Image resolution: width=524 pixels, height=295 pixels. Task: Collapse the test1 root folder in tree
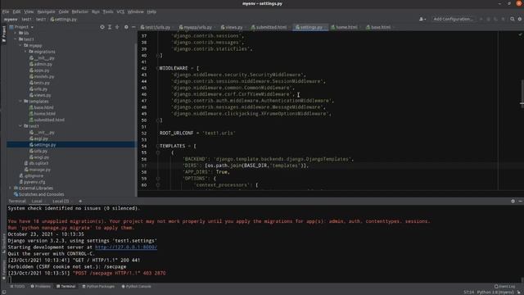(16, 39)
